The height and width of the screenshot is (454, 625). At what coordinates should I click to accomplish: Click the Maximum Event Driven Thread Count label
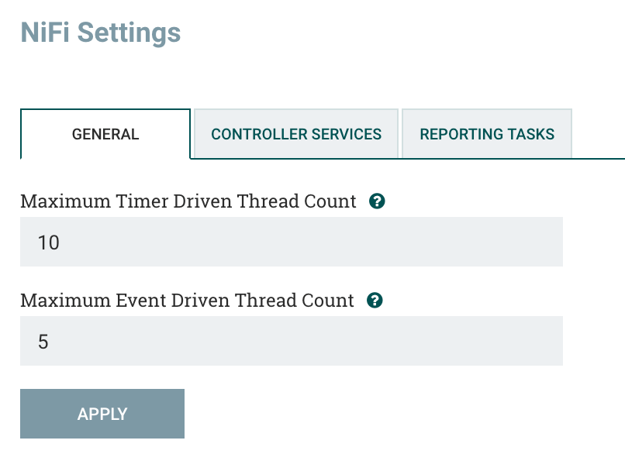pos(187,301)
